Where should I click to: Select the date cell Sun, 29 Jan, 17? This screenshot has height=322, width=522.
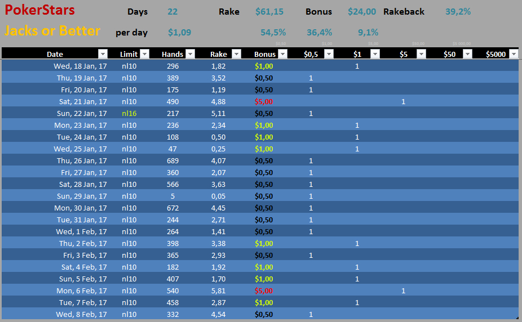click(82, 196)
